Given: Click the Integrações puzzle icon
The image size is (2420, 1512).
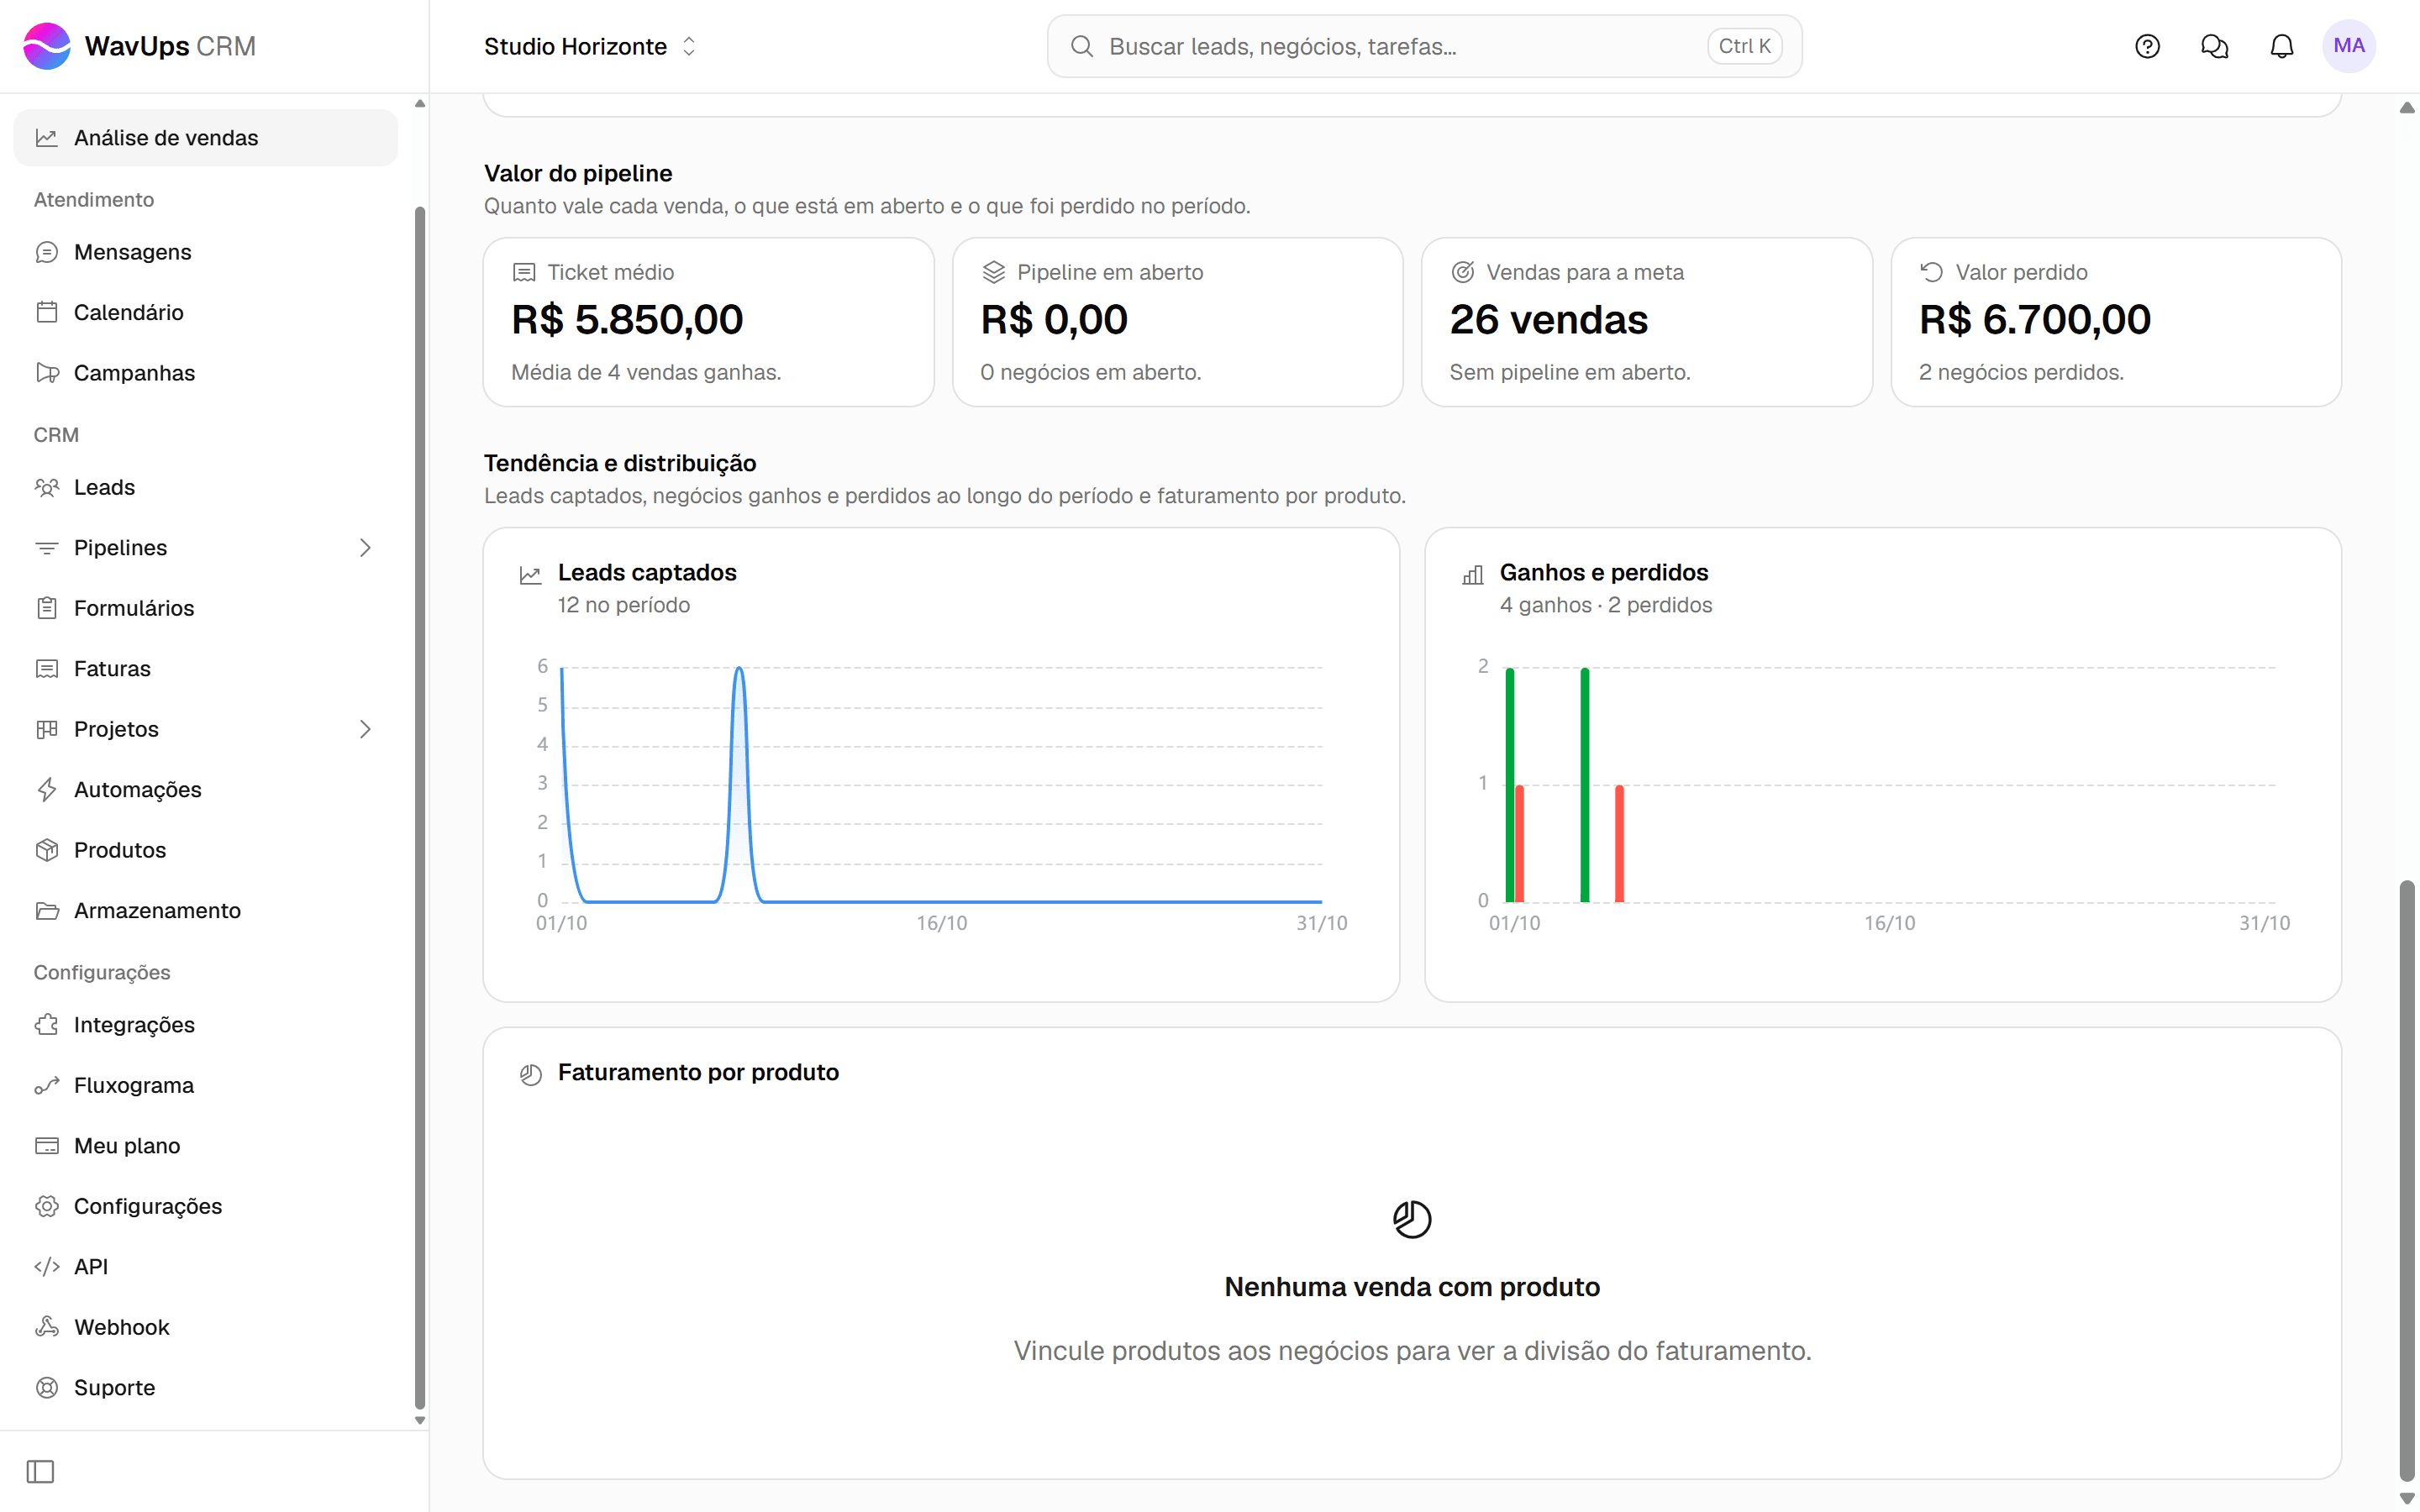Looking at the screenshot, I should pyautogui.click(x=47, y=1025).
